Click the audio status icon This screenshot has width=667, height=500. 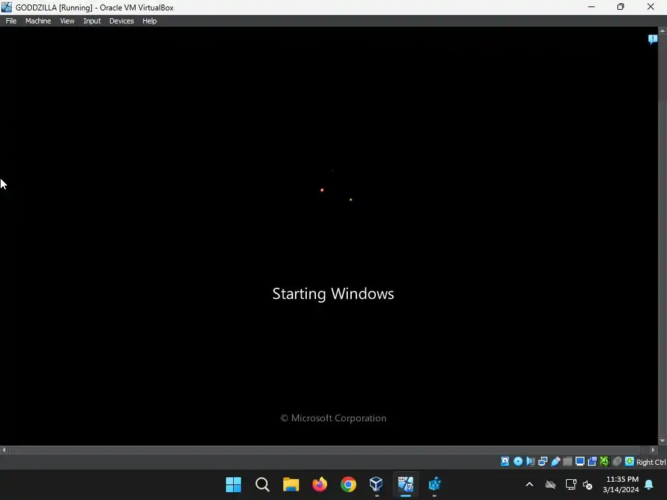[x=530, y=462]
